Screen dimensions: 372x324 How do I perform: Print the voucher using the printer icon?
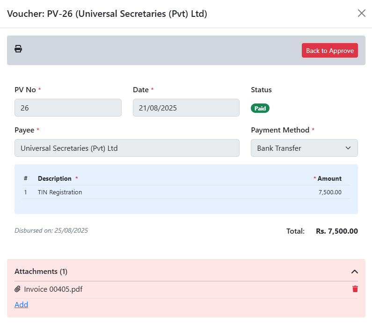point(18,49)
